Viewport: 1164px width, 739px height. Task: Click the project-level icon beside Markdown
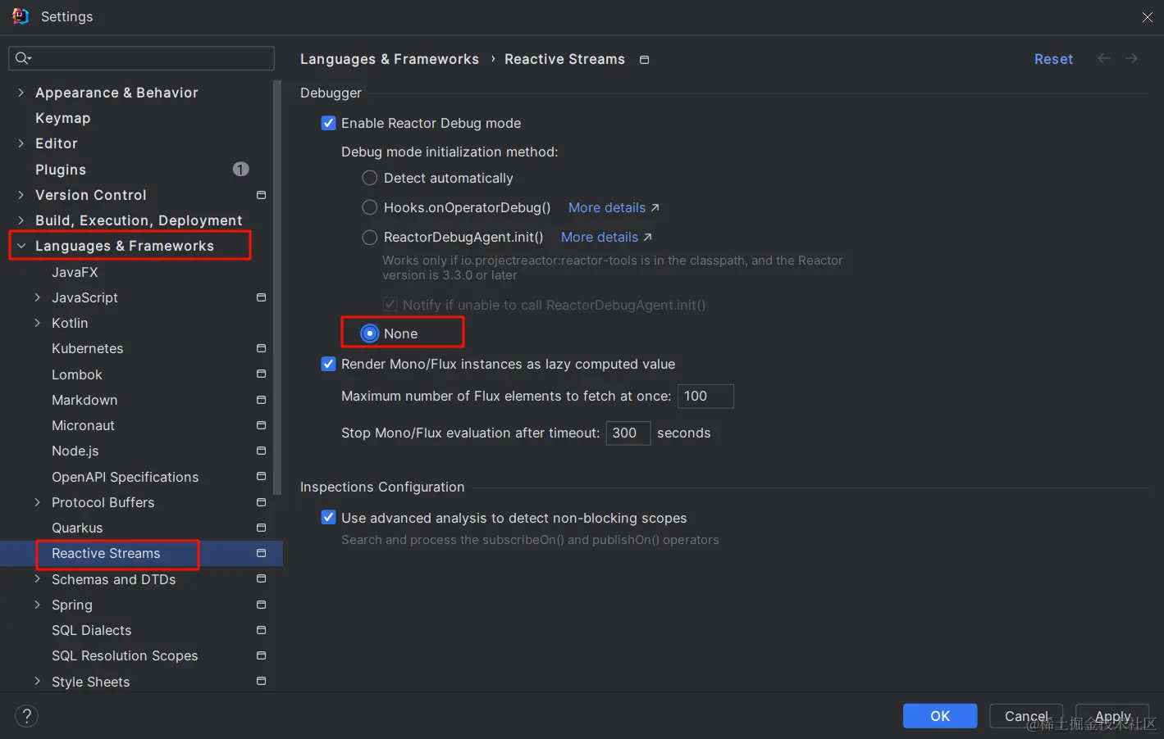261,400
